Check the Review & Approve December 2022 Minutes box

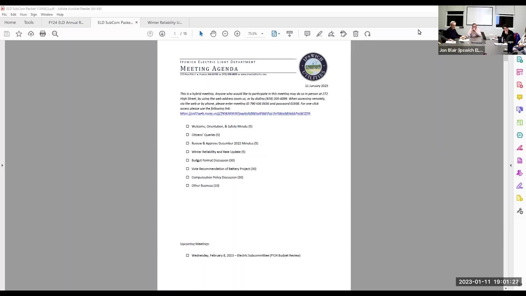click(187, 143)
